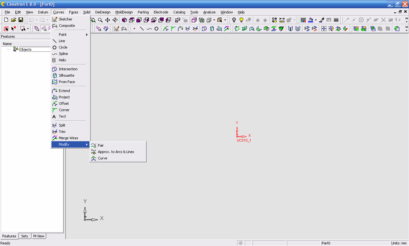Toggle the shaded box display mode icon
409x246 pixels.
point(194,20)
